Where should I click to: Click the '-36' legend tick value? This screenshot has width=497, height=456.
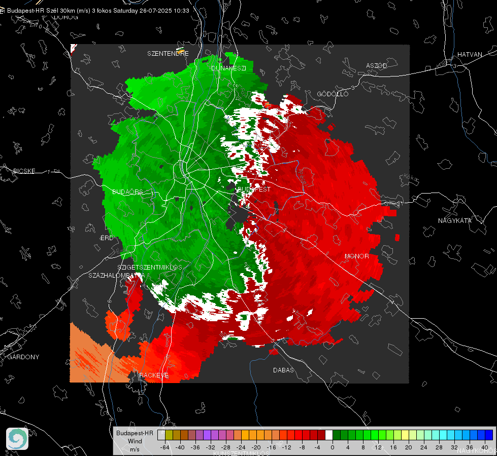pyautogui.click(x=195, y=447)
